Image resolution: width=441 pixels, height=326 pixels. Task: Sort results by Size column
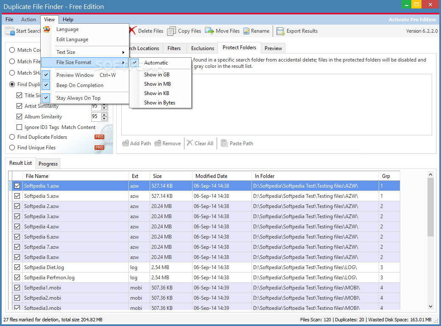171,176
